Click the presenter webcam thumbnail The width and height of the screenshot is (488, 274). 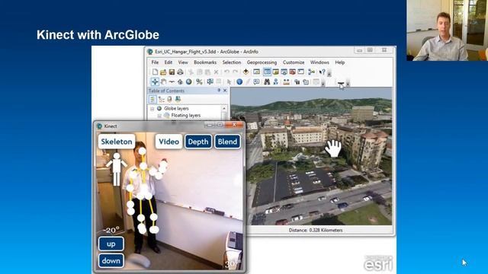coord(448,30)
